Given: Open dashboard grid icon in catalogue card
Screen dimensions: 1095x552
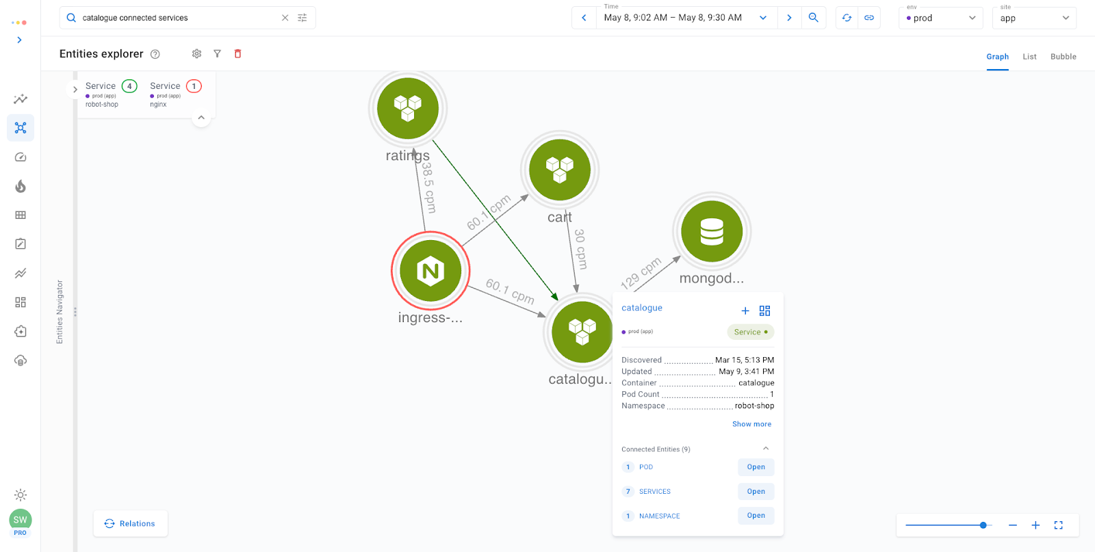Looking at the screenshot, I should click(x=764, y=311).
